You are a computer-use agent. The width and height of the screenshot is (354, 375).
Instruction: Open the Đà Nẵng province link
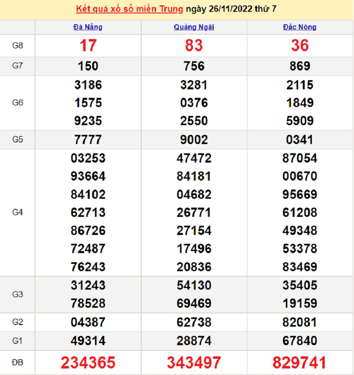pyautogui.click(x=88, y=27)
